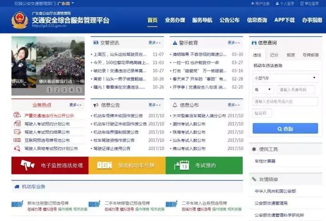Screen dimensions: 326x221
Task: Click the plate icon beside 新车注册登记预选号牌
Action: [17, 205]
